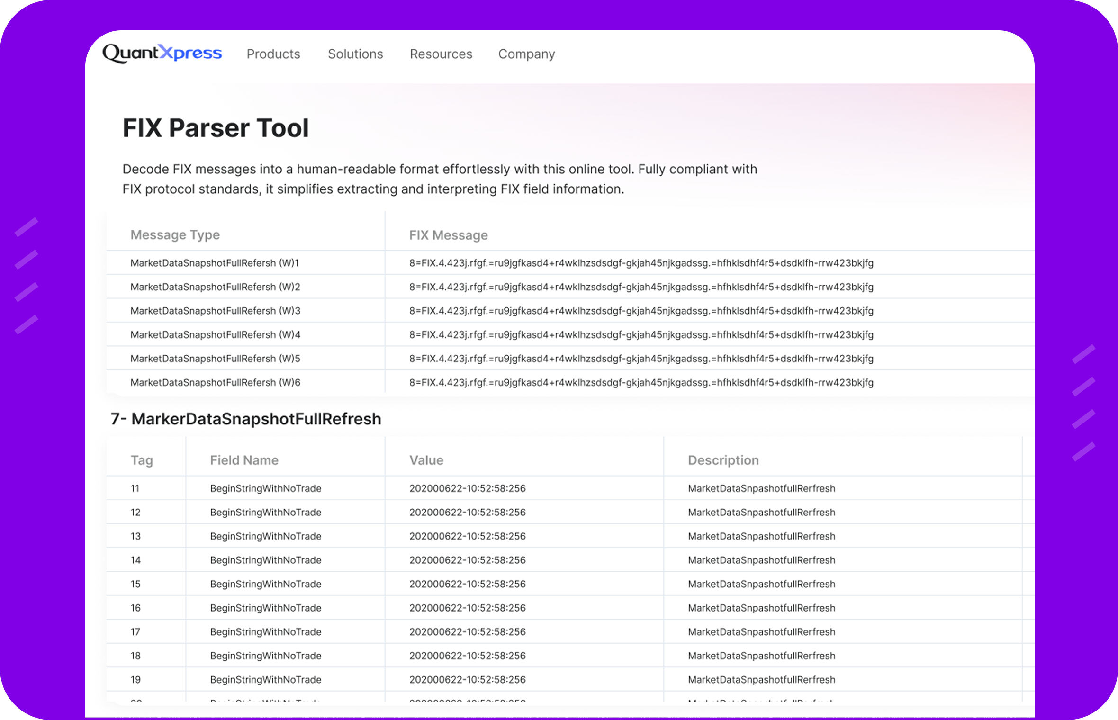Click the FIX Message column header
Screen dimensions: 1118x720
(x=448, y=235)
